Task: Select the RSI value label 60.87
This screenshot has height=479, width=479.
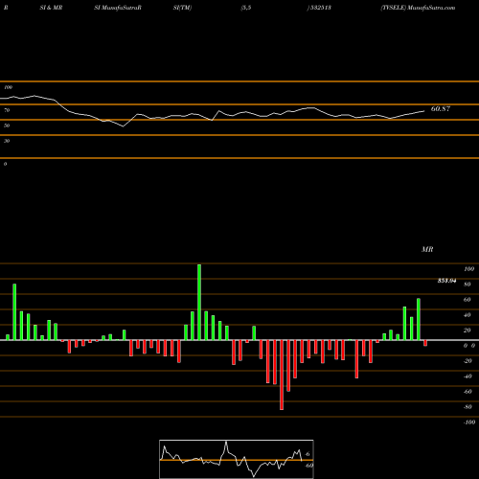Action: tap(441, 109)
